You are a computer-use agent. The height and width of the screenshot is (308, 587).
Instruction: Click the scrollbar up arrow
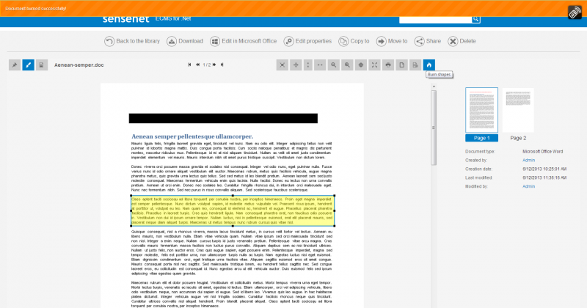[x=434, y=87]
